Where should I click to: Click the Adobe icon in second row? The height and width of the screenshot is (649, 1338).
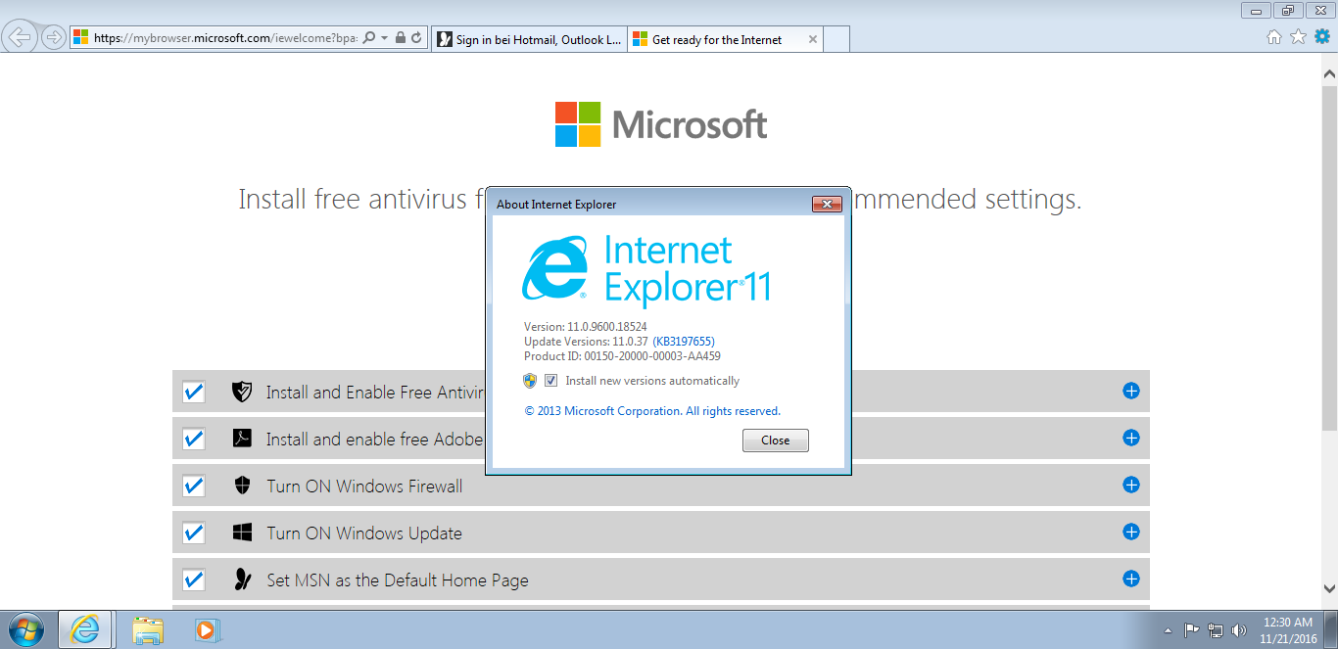click(242, 438)
